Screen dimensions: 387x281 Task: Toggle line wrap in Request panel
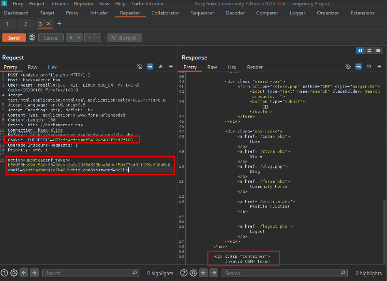(150, 67)
